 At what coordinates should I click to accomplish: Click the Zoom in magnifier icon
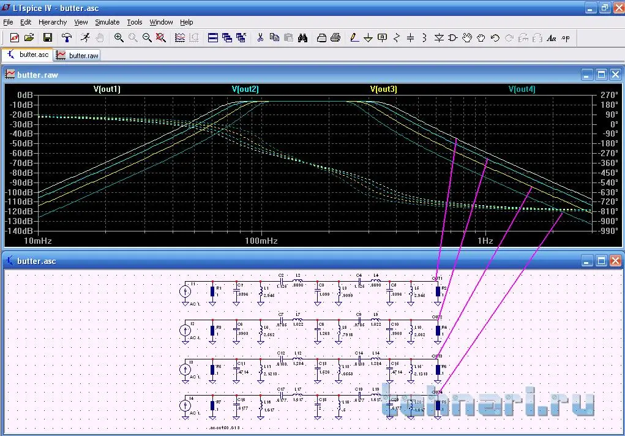point(119,37)
